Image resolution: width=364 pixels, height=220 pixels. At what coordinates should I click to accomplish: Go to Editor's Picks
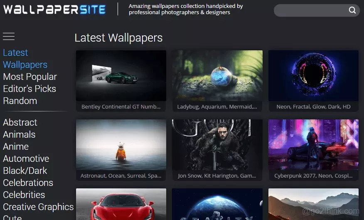[30, 89]
